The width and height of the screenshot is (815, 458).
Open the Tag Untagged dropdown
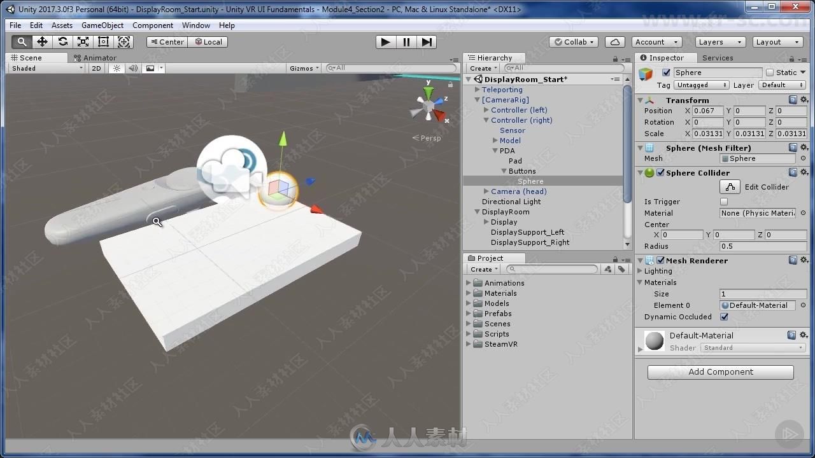click(x=702, y=85)
